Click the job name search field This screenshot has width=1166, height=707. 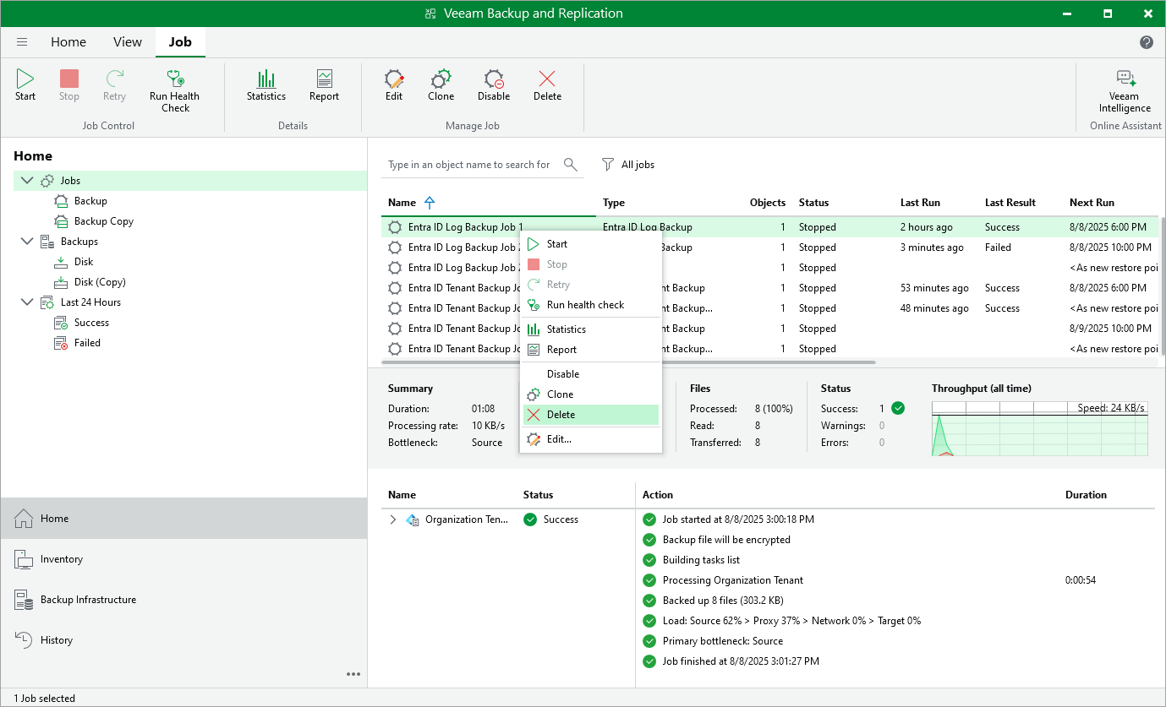pyautogui.click(x=469, y=165)
